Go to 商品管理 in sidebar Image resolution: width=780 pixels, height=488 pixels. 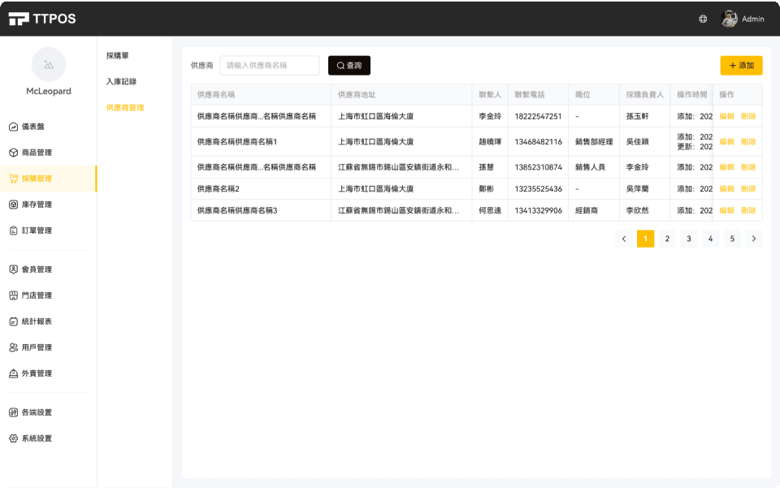[x=37, y=153]
